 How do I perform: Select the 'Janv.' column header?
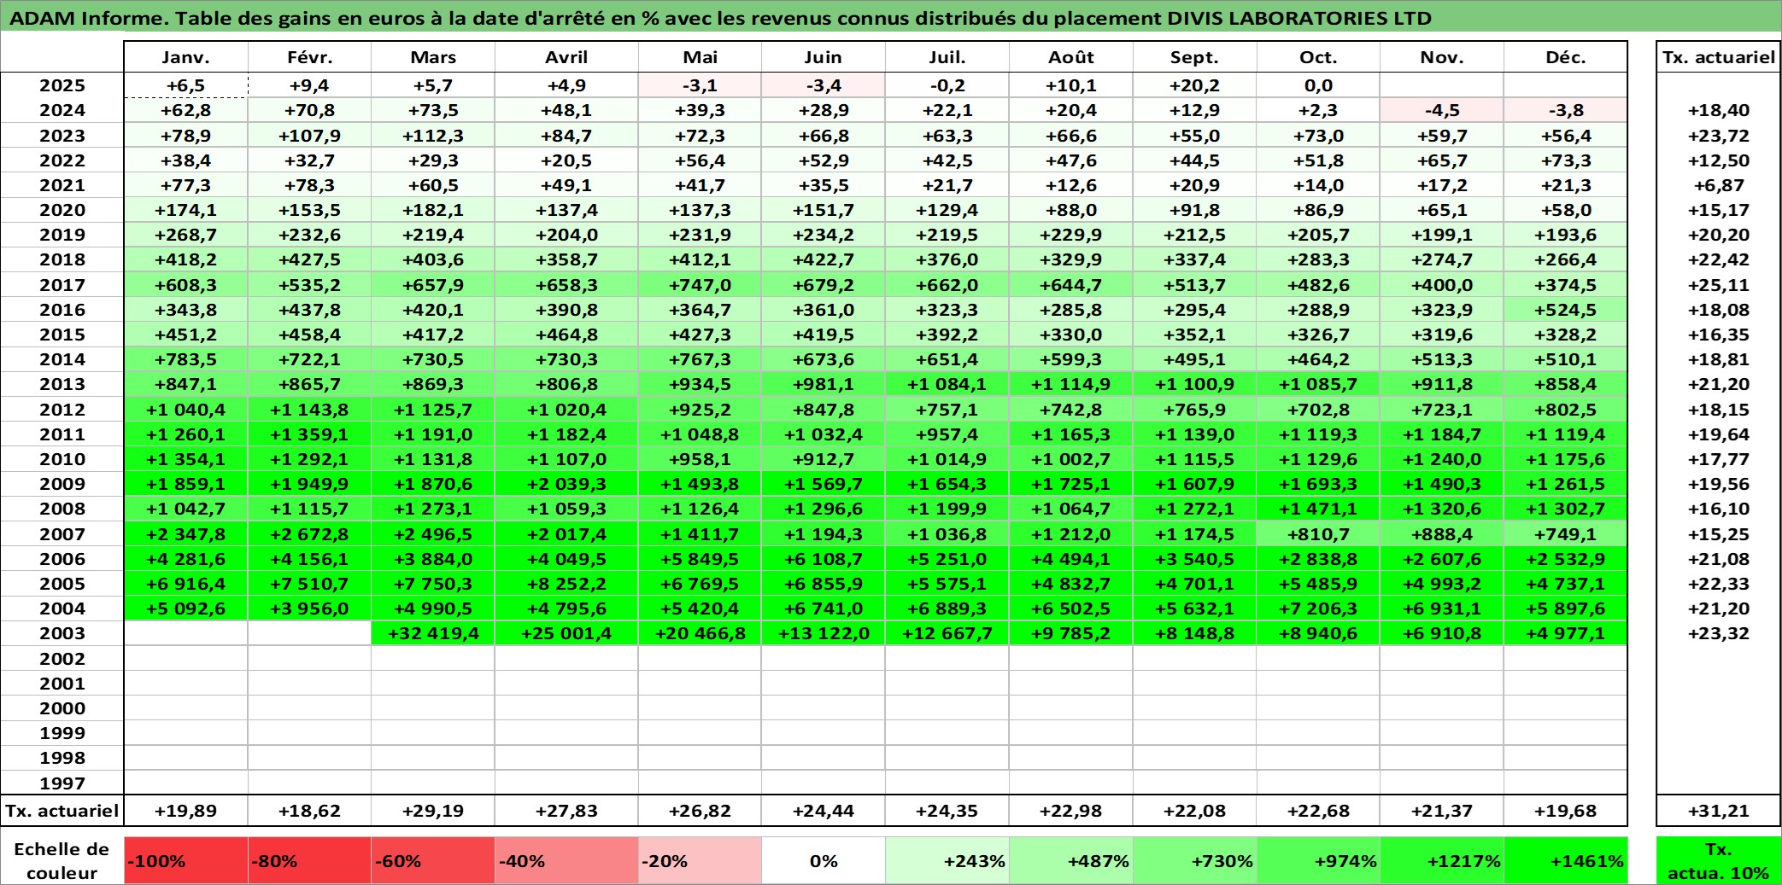[x=186, y=57]
